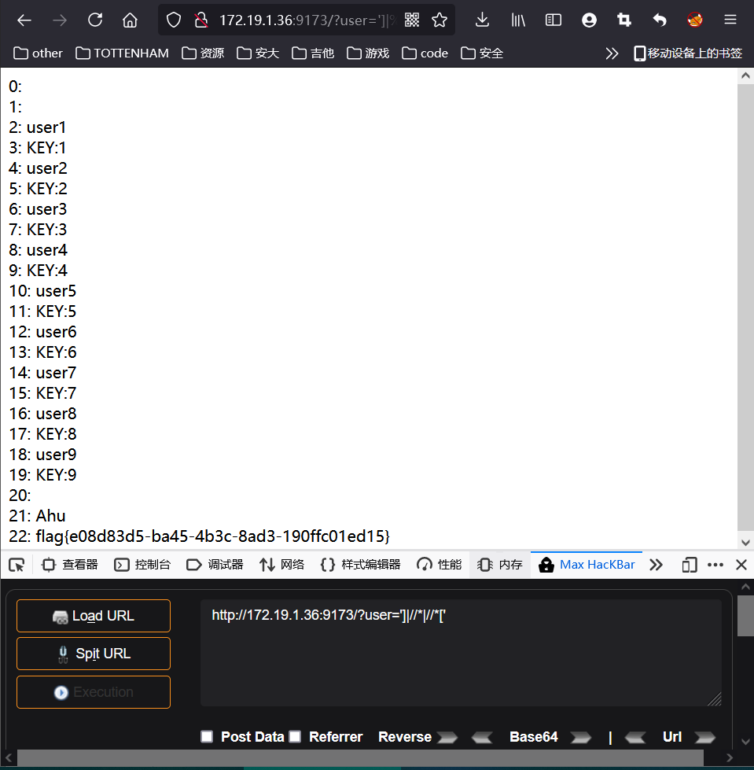Open the 安全 bookmarks folder
754x770 pixels.
pyautogui.click(x=482, y=53)
